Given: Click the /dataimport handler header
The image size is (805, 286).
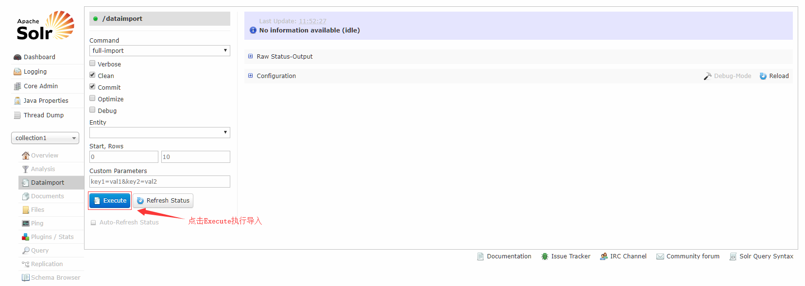Looking at the screenshot, I should tap(160, 19).
